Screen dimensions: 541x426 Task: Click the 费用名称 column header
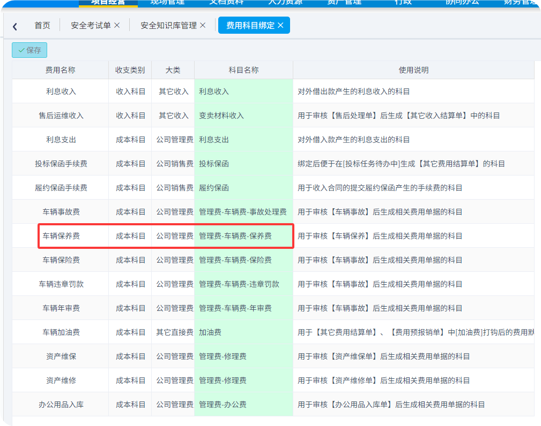pyautogui.click(x=61, y=70)
